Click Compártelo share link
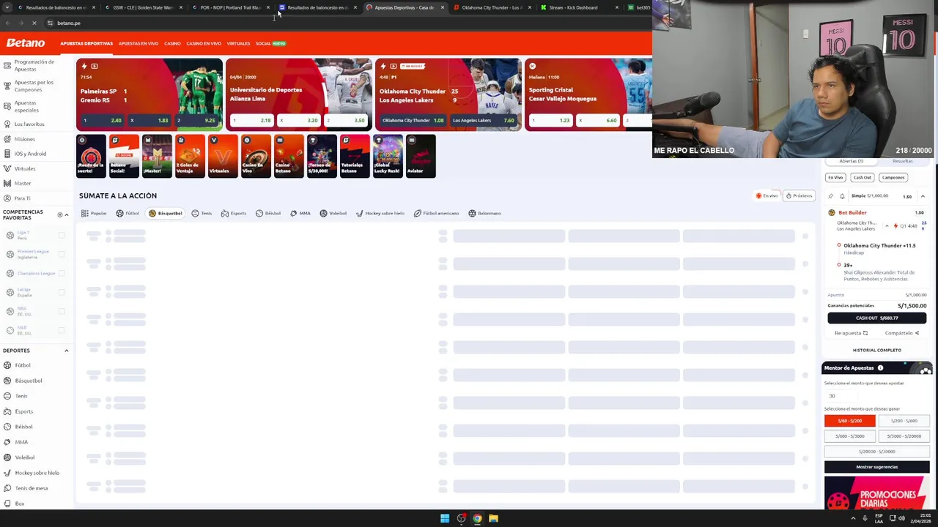Viewport: 938px width, 527px height. coord(901,333)
